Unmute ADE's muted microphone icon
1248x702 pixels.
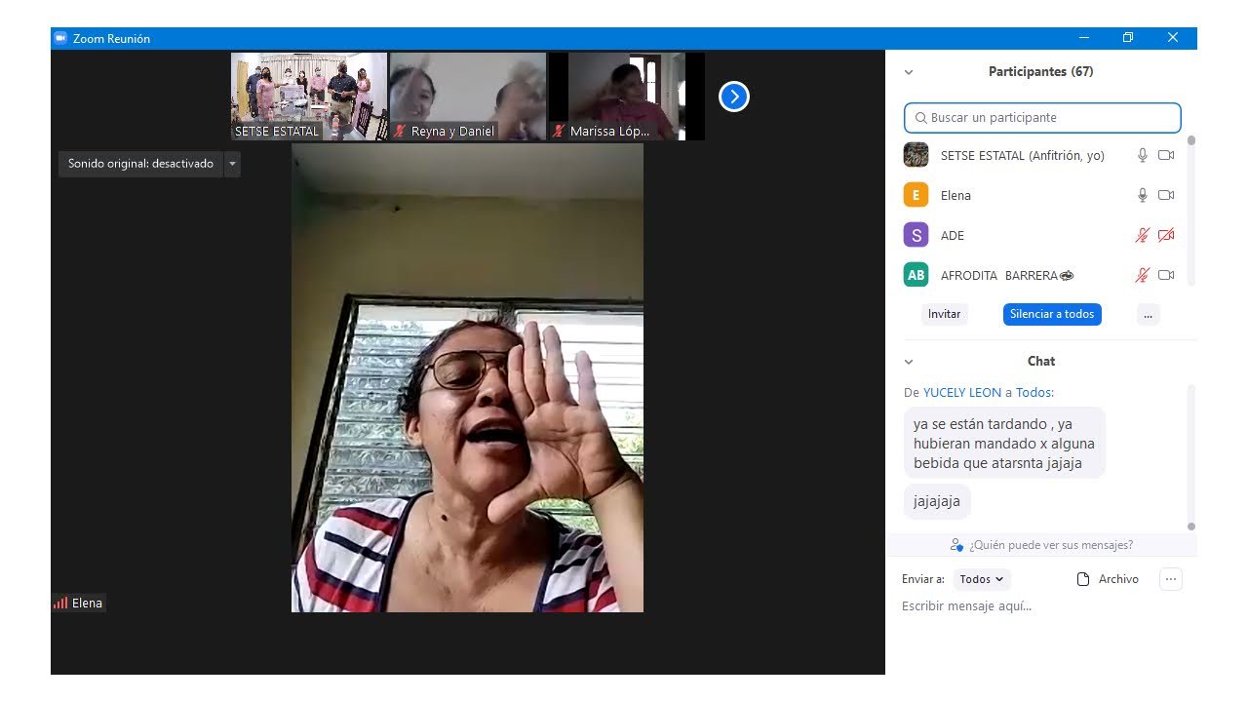pyautogui.click(x=1143, y=235)
